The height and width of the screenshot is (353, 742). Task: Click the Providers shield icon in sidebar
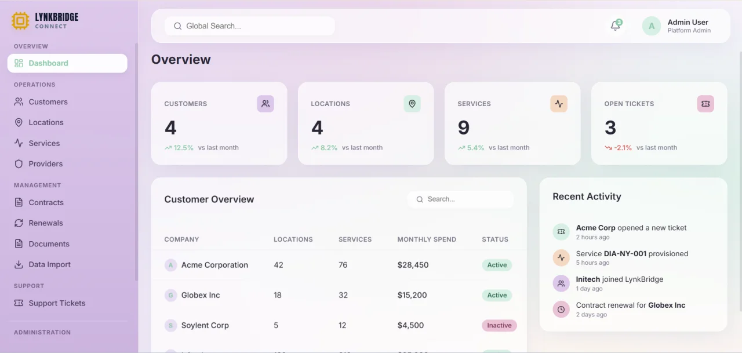pos(19,164)
